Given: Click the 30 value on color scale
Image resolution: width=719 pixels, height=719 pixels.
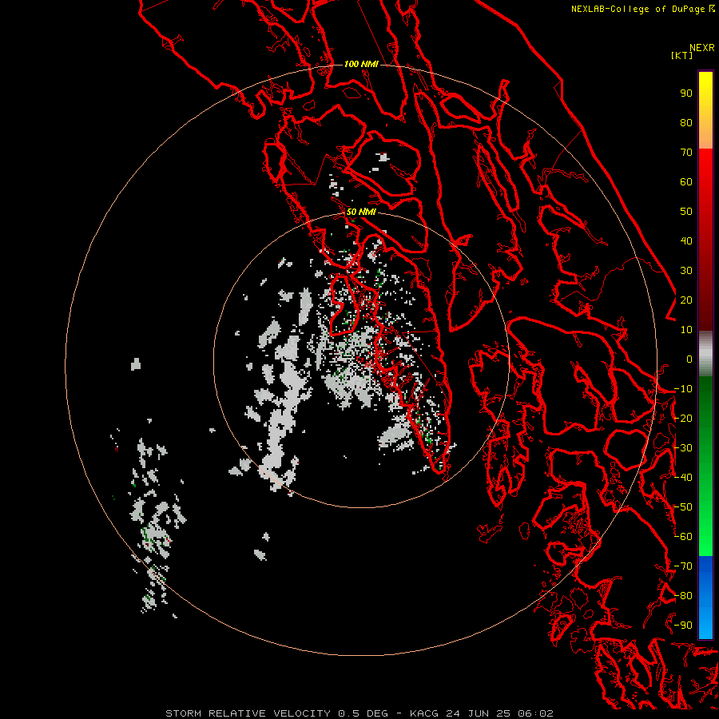Looking at the screenshot, I should coord(686,271).
